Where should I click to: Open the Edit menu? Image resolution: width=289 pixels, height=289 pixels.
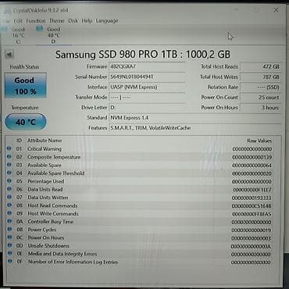point(18,21)
